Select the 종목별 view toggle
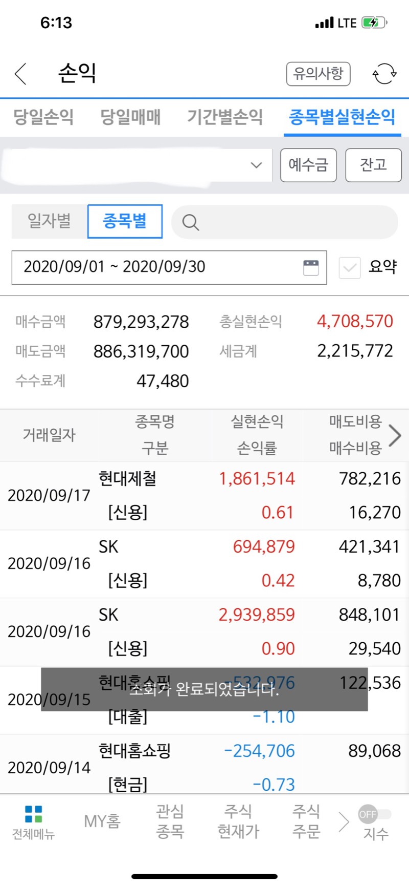 coord(125,221)
